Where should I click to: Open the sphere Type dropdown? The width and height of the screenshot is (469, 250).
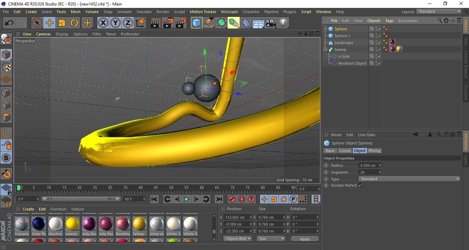(409, 179)
